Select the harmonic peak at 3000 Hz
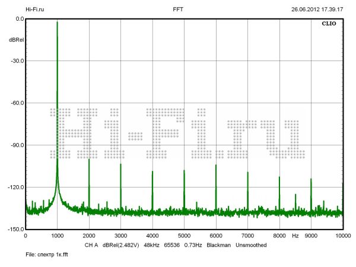The image size is (356, 267). click(120, 166)
